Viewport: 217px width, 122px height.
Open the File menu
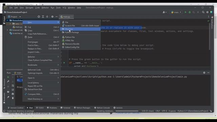click(11, 8)
